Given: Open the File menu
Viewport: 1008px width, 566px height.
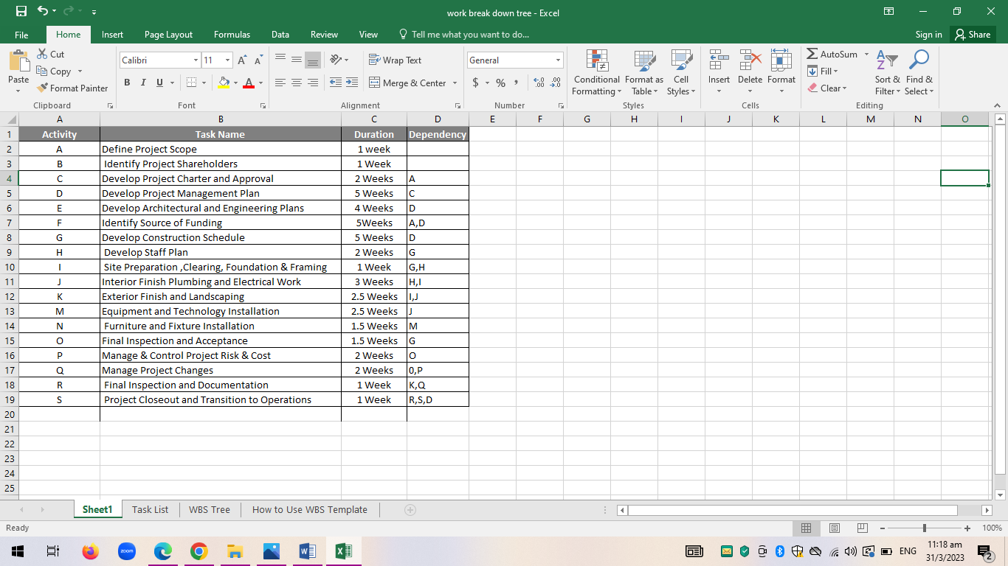Looking at the screenshot, I should click(21, 35).
